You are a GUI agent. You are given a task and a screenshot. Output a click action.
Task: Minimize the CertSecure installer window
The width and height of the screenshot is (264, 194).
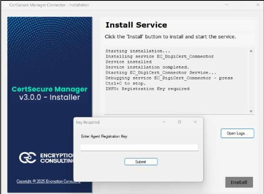[x=226, y=5]
